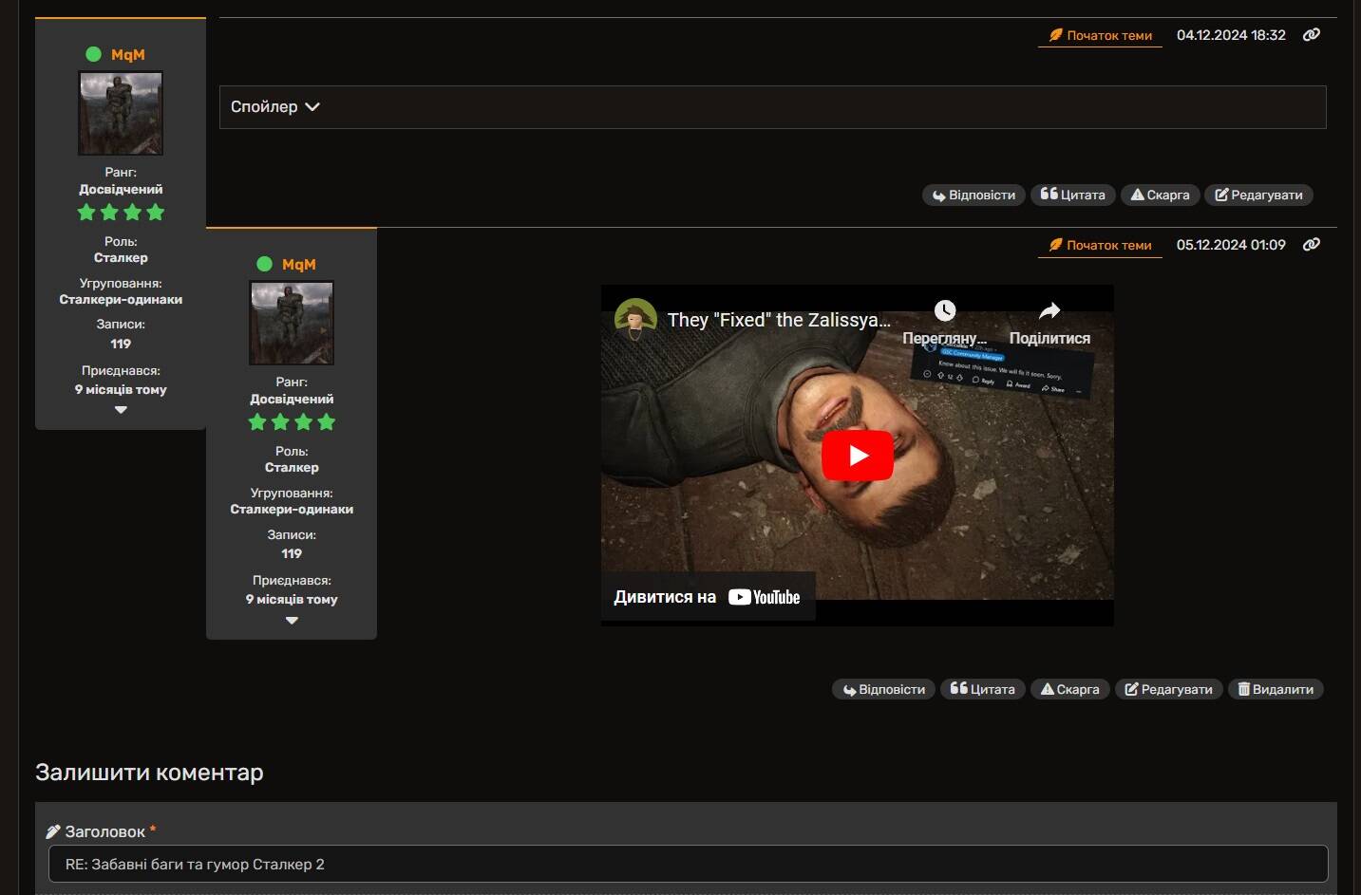This screenshot has height=895, width=1361.
Task: Click Видалити button with trash icon
Action: click(x=1275, y=689)
